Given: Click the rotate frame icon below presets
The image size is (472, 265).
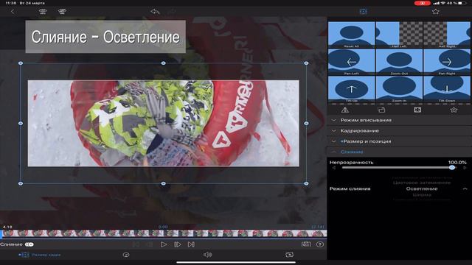Looking at the screenshot, I should click(x=381, y=110).
